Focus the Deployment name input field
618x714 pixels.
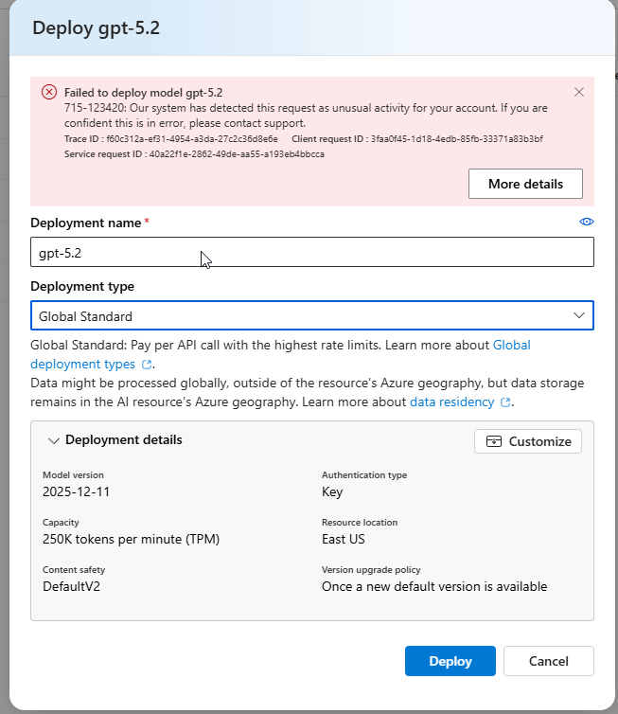[x=312, y=252]
